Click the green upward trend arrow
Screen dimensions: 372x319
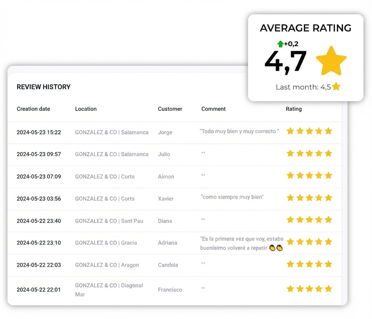click(280, 44)
